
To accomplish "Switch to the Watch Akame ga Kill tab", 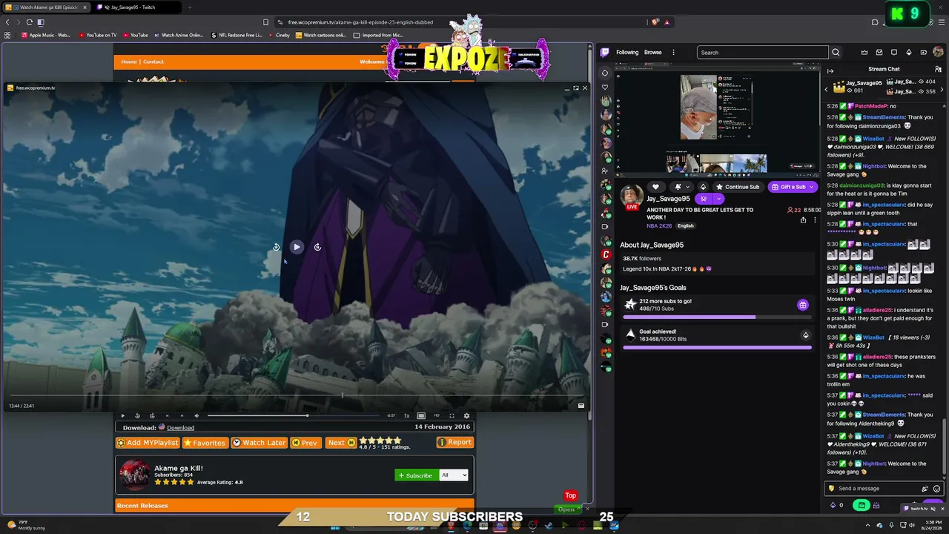I will point(46,7).
